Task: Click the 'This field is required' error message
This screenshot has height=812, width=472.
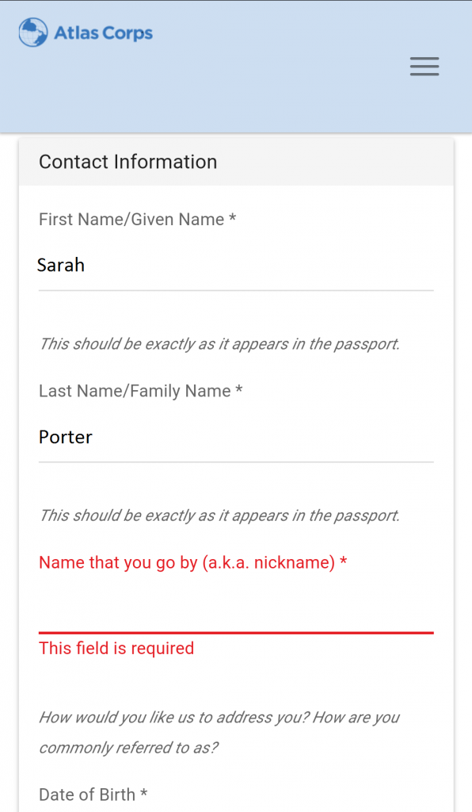Action: (116, 649)
